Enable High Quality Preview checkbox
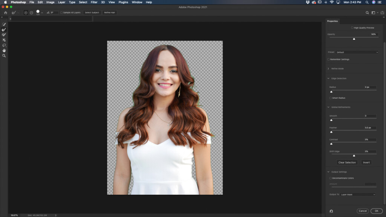The image size is (386, 217). (352, 28)
